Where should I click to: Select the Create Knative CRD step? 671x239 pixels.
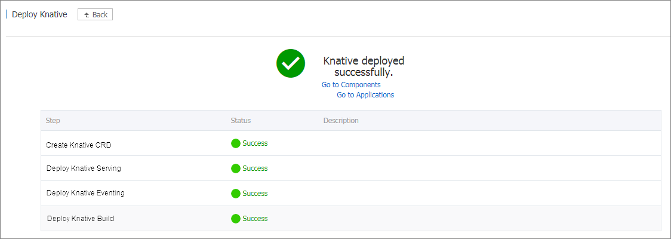pos(78,145)
